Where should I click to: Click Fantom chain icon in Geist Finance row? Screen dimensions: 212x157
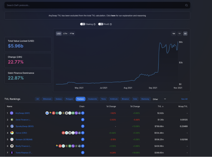(83, 120)
